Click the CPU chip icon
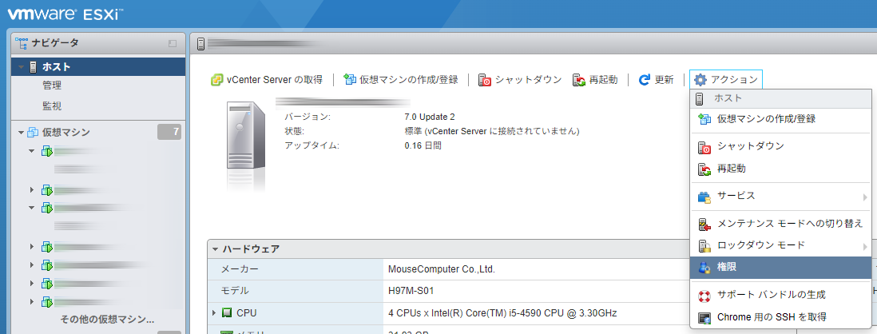The image size is (877, 334). click(227, 313)
